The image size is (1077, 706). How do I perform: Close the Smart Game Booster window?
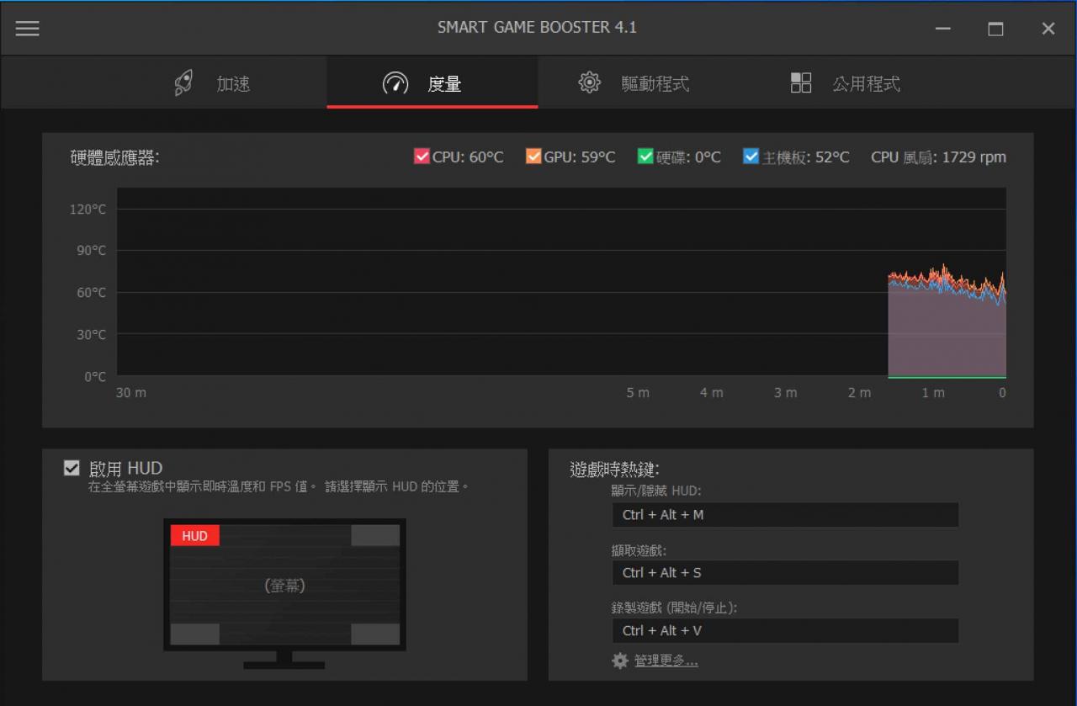pos(1048,29)
